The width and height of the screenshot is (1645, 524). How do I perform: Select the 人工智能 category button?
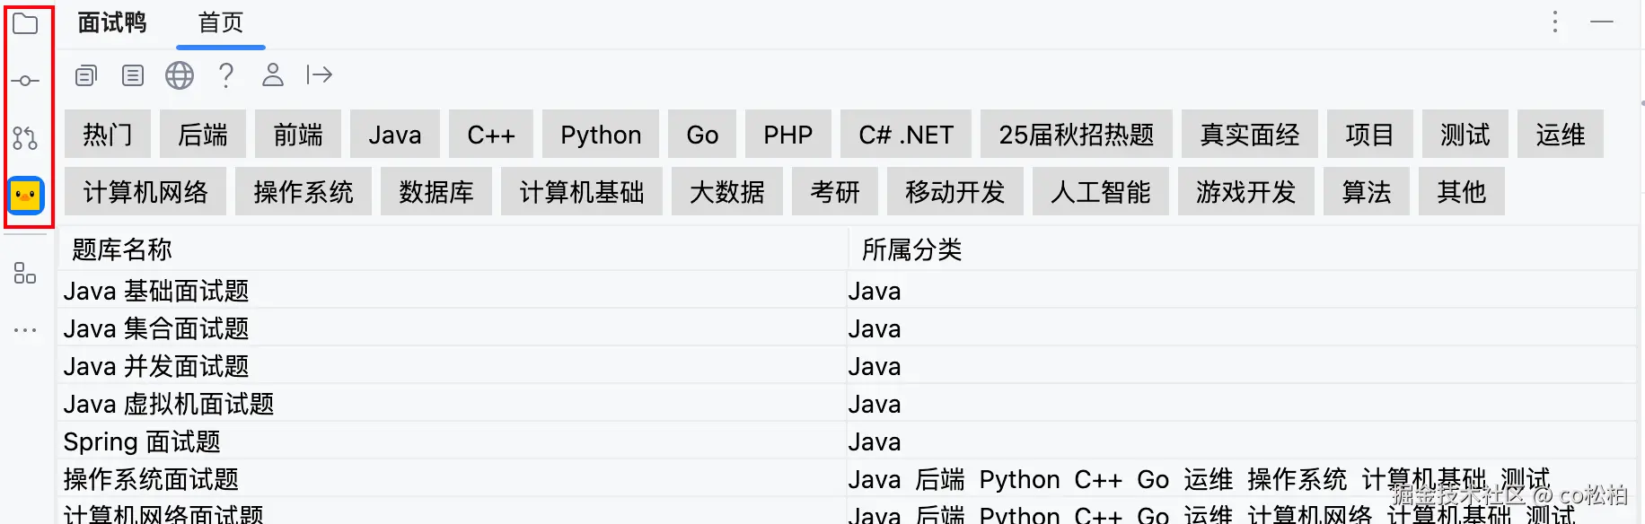[x=1100, y=192]
